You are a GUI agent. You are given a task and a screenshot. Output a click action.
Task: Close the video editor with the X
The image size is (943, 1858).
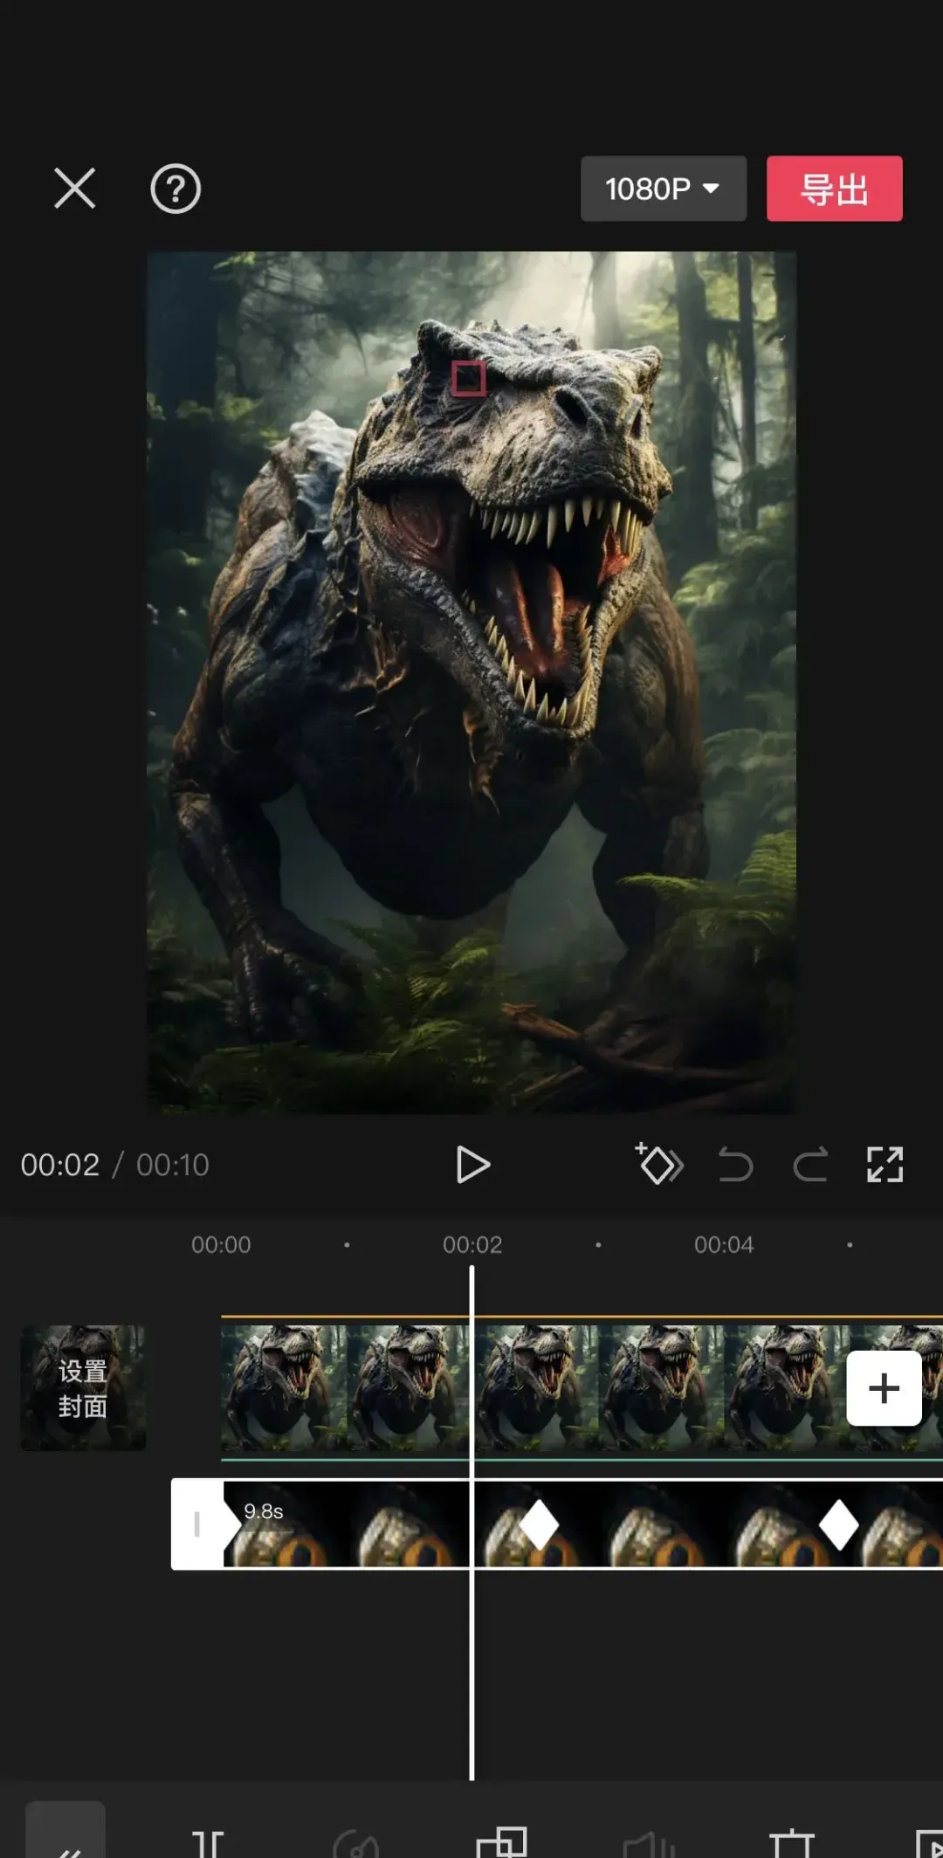75,189
